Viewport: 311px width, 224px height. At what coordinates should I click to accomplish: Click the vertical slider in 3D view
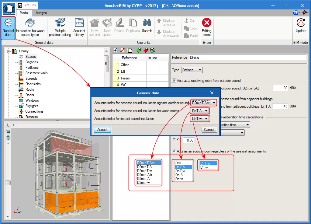8,183
